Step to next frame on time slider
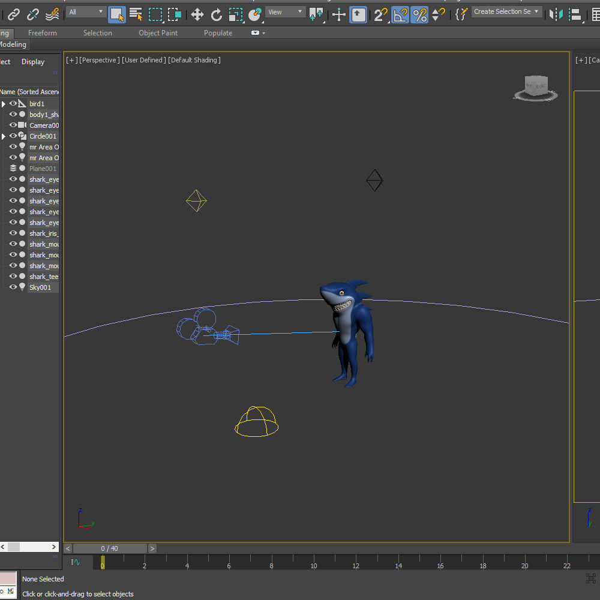600x600 pixels. (152, 548)
